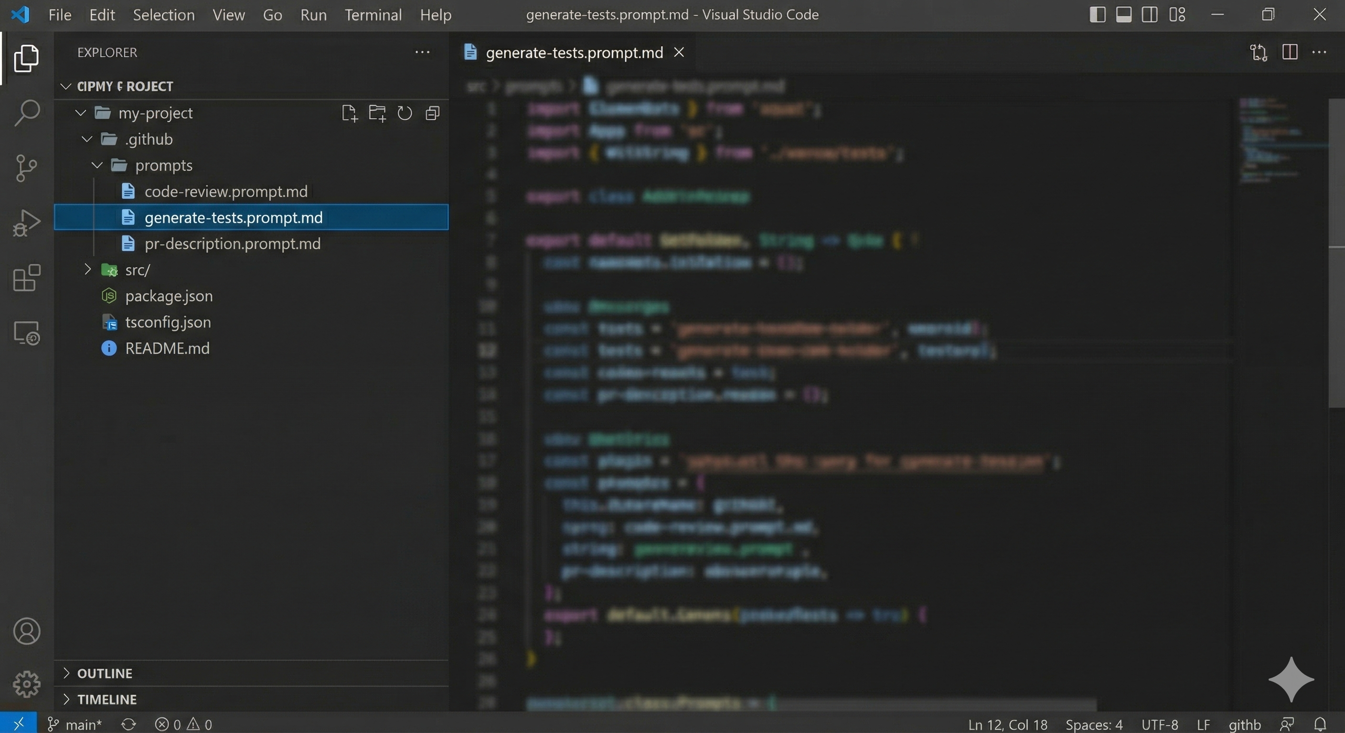The width and height of the screenshot is (1345, 733).
Task: Collapse all folders in explorer
Action: 432,113
